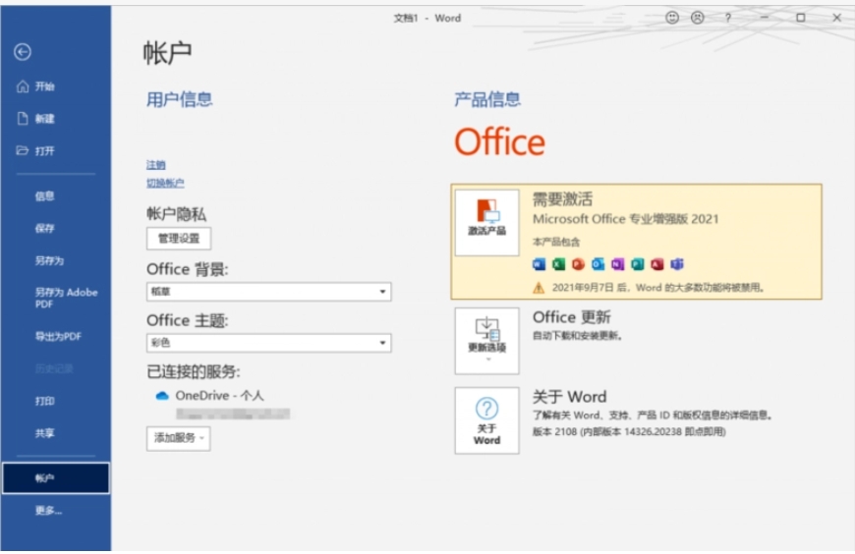This screenshot has height=554, width=855.
Task: Open Update Options (更新选项) dropdown button
Action: 486,341
